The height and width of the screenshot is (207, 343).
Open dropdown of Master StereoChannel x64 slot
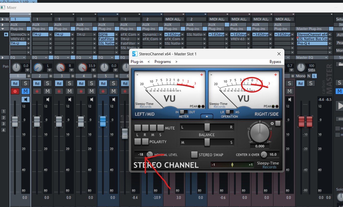(x=330, y=35)
